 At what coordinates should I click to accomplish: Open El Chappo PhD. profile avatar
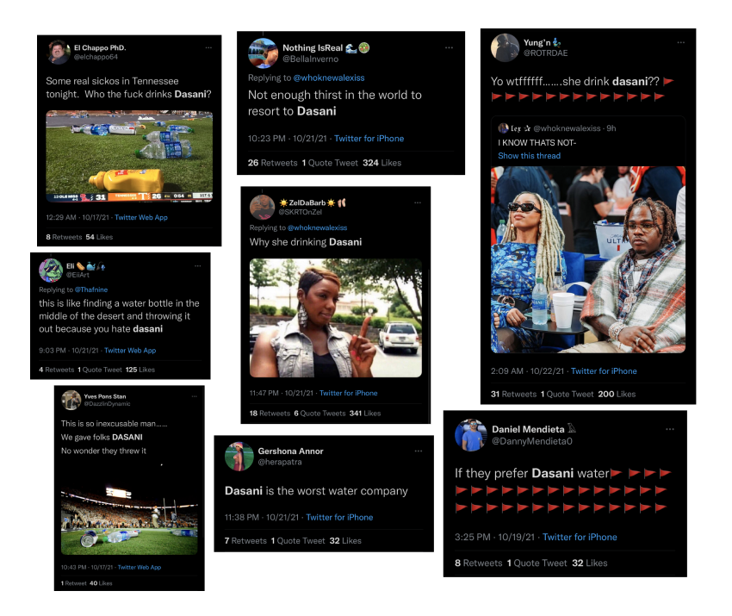click(59, 52)
